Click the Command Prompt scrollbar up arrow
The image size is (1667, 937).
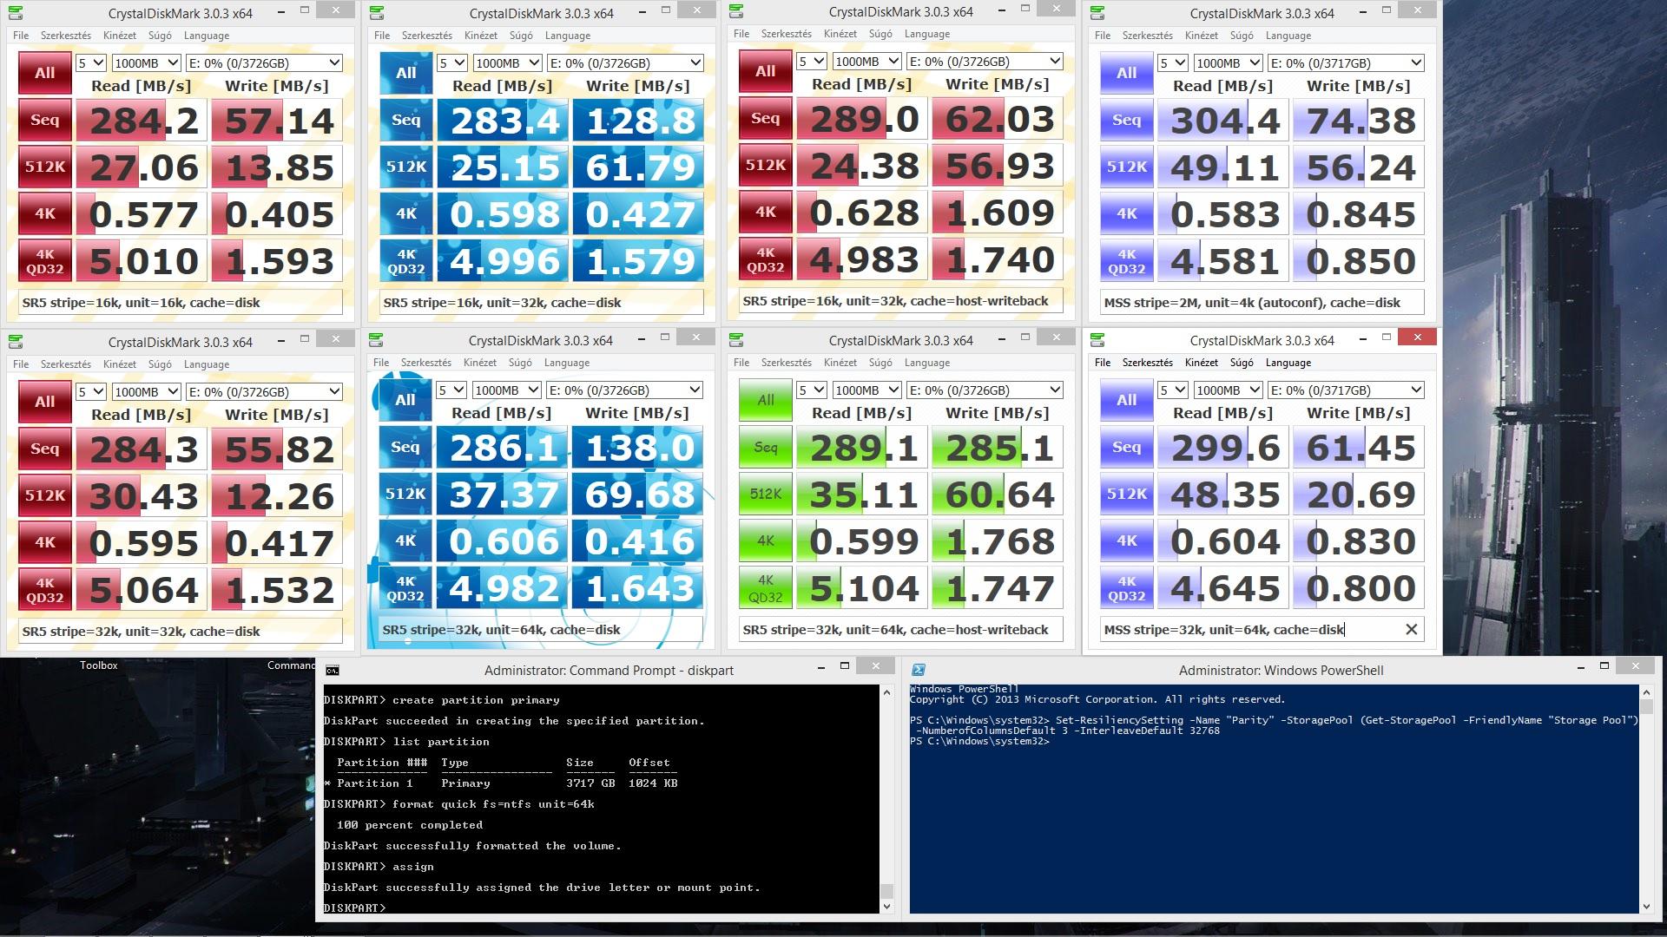coord(886,692)
